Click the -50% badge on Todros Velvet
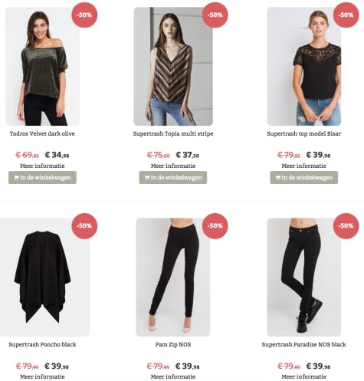The width and height of the screenshot is (364, 381). click(84, 15)
